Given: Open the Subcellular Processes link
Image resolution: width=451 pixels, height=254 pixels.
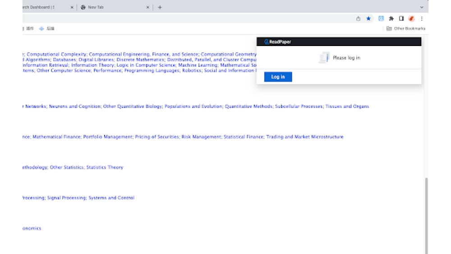Looking at the screenshot, I should (299, 106).
